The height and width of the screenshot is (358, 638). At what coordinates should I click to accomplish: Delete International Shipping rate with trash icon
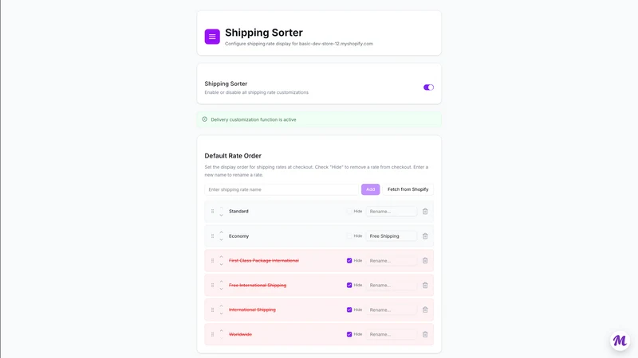click(425, 309)
